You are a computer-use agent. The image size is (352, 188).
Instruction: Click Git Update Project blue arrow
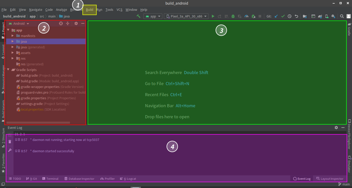[x=276, y=16]
